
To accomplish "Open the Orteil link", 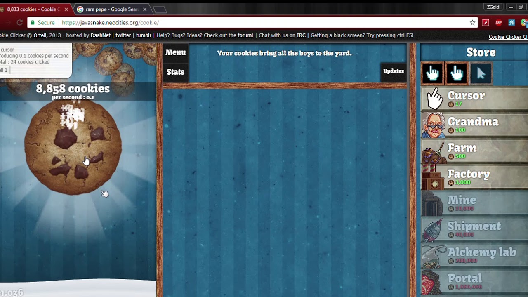I will [40, 35].
